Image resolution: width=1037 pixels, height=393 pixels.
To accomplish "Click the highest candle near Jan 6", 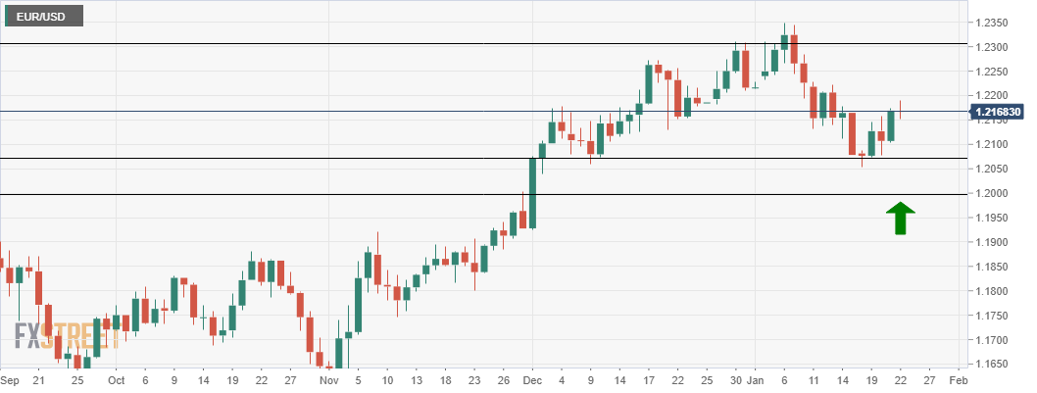I will coord(784,41).
